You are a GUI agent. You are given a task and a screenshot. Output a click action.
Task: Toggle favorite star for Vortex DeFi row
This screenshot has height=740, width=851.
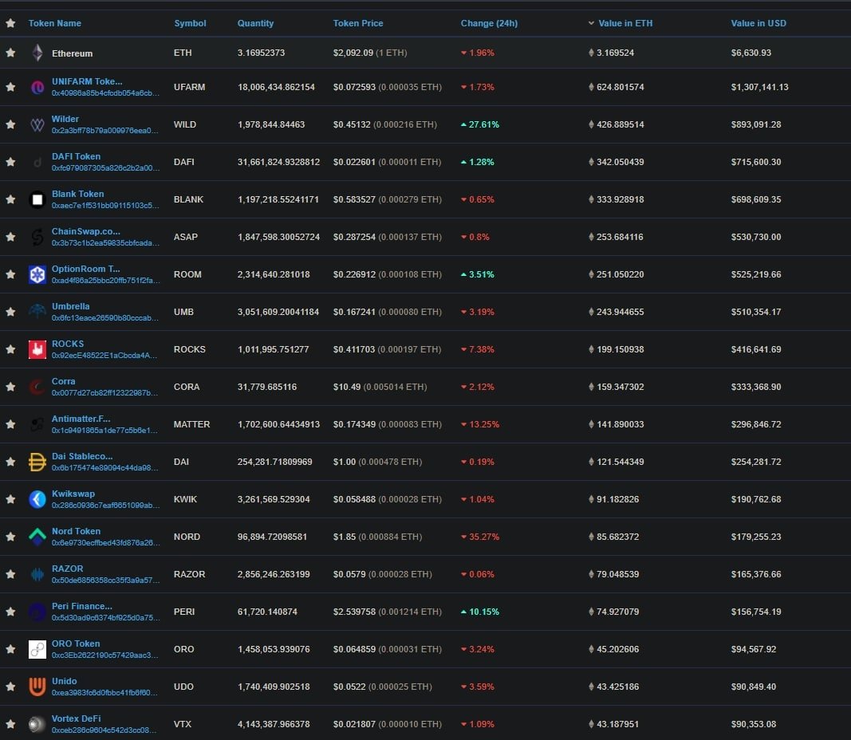pos(10,724)
